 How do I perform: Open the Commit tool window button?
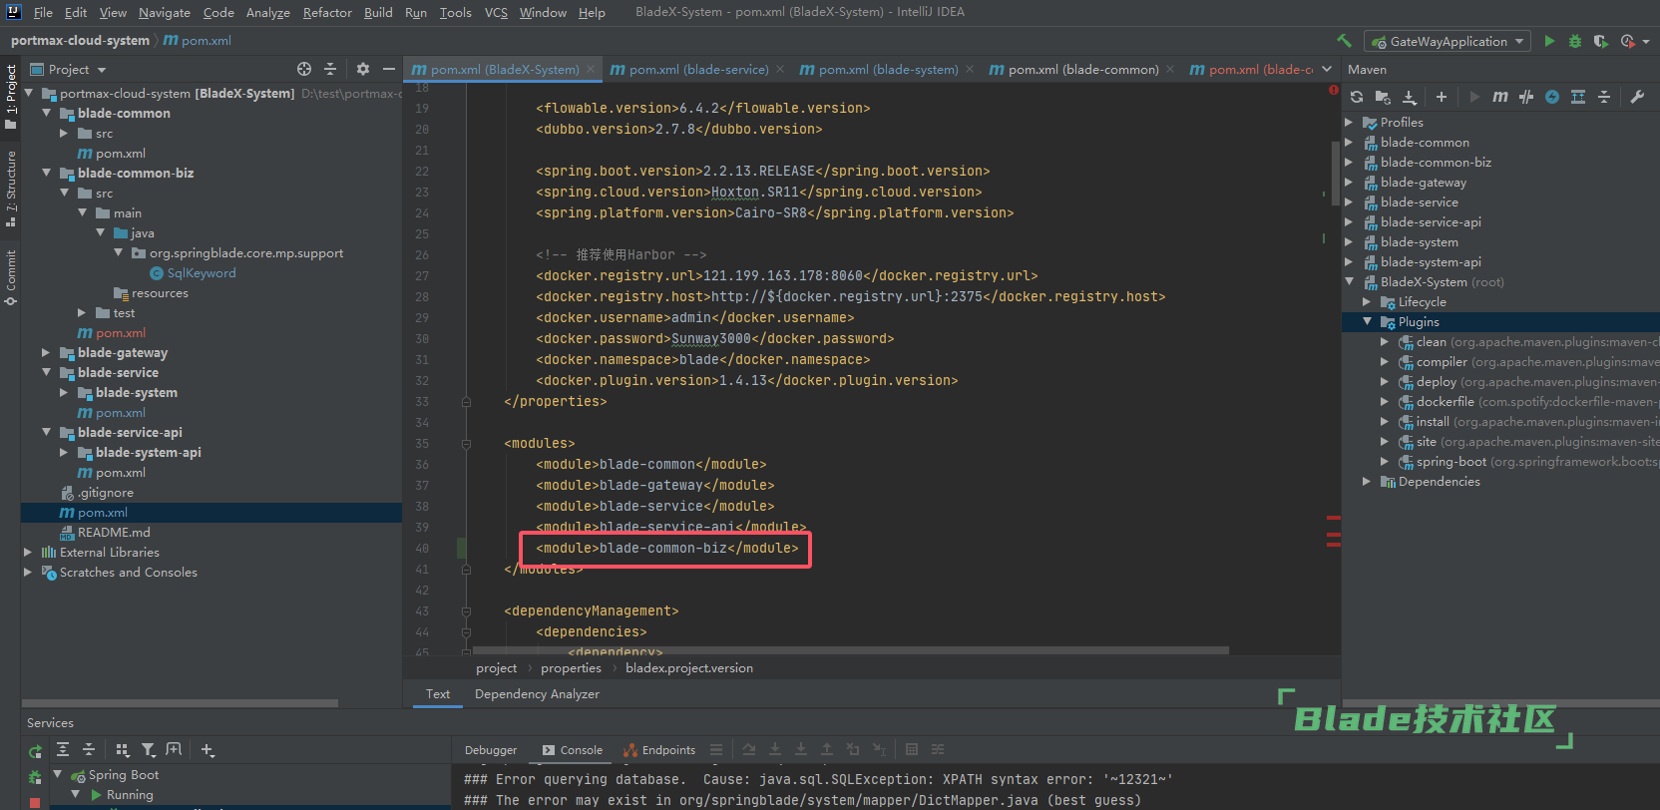(10, 276)
